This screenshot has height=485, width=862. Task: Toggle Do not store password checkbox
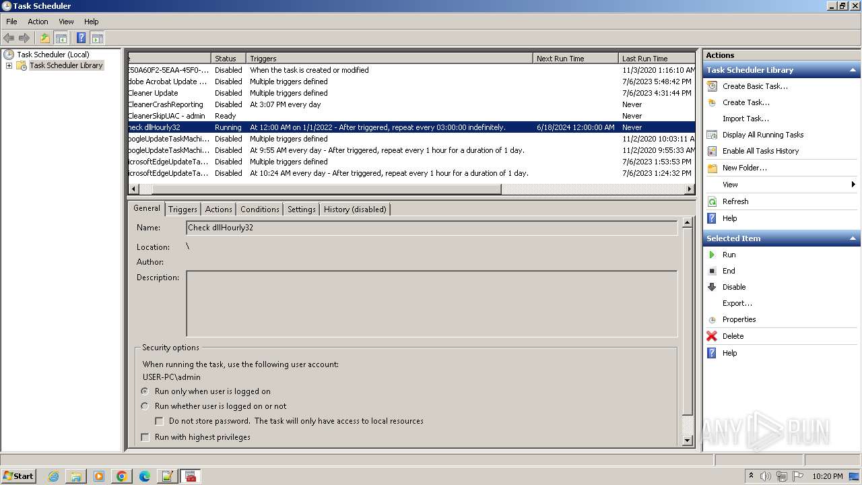point(160,421)
